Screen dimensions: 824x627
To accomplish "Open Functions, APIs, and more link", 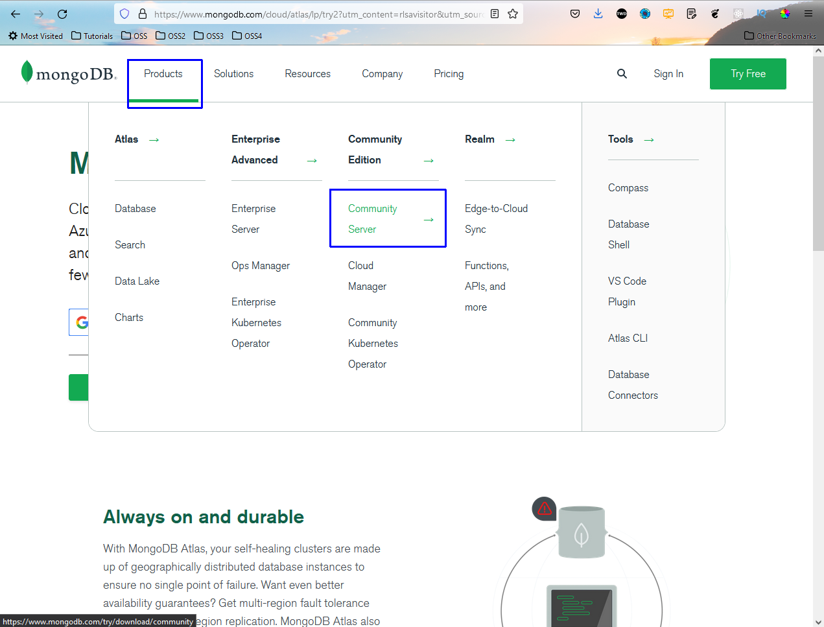I will (487, 287).
